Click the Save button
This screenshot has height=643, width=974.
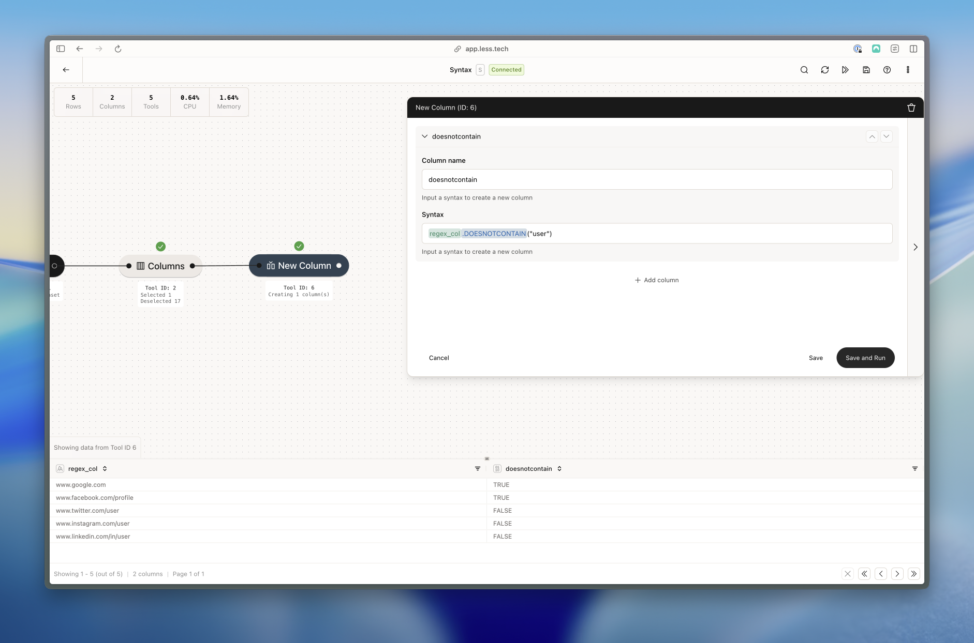(x=816, y=358)
